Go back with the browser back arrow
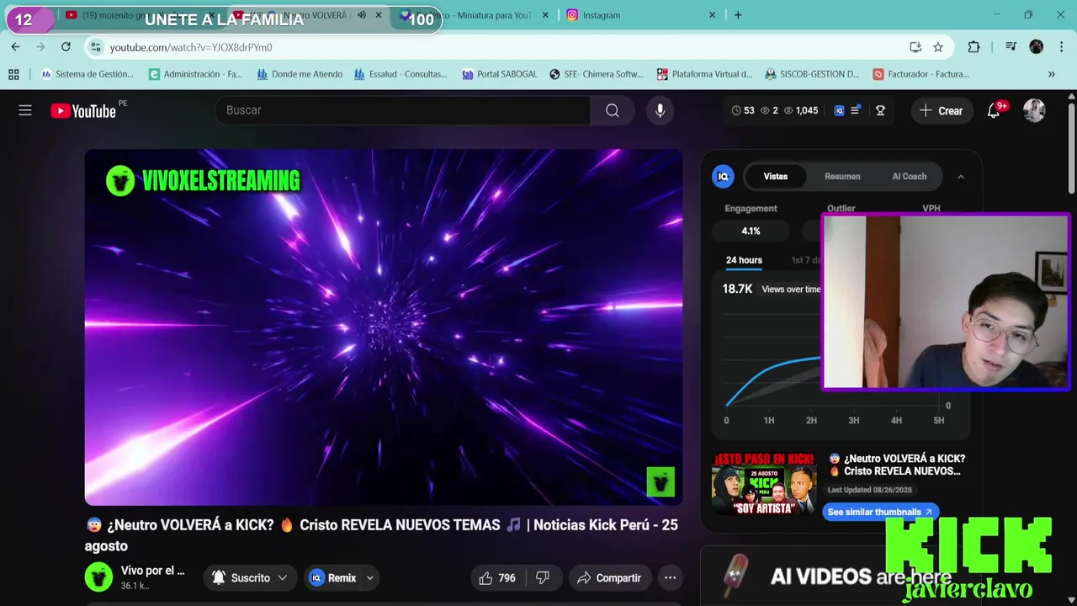The image size is (1077, 606). tap(15, 47)
